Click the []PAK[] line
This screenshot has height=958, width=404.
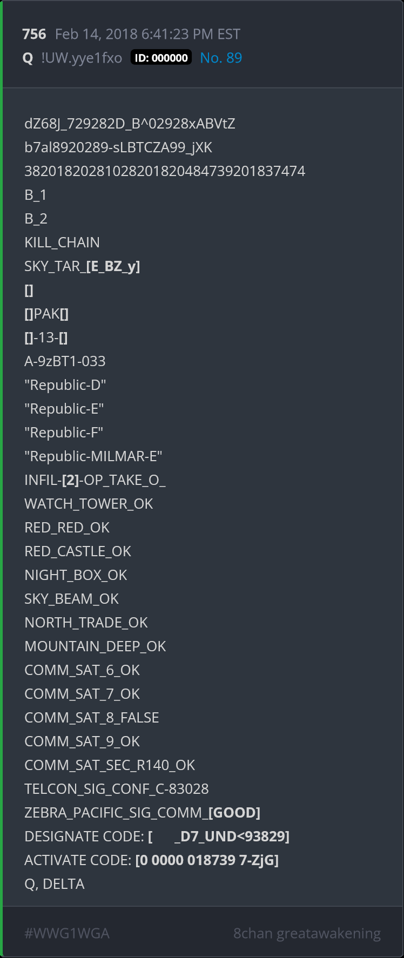pyautogui.click(x=46, y=313)
